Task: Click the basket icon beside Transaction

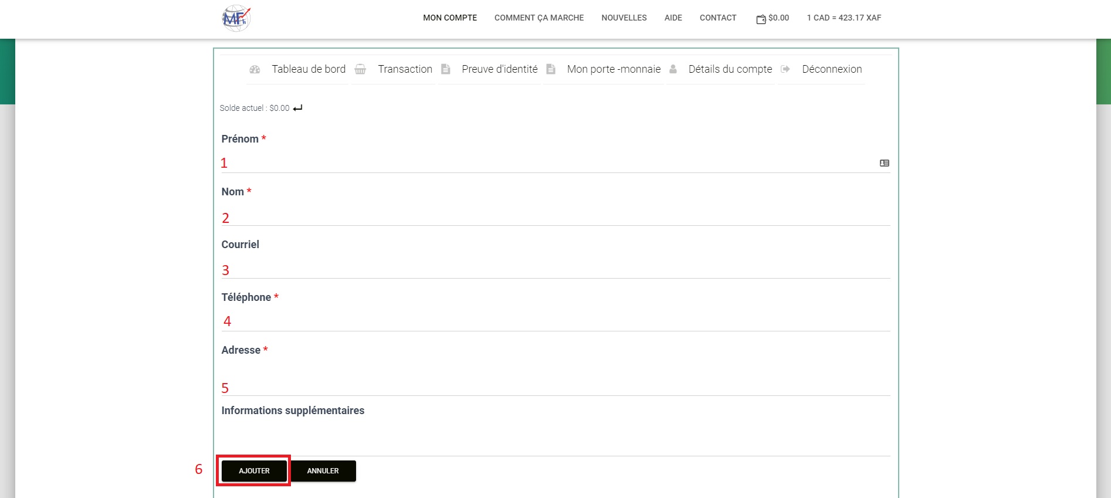Action: click(360, 69)
